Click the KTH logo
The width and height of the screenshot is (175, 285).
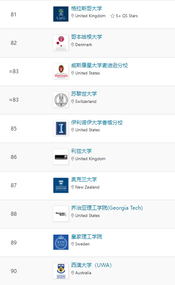click(61, 242)
